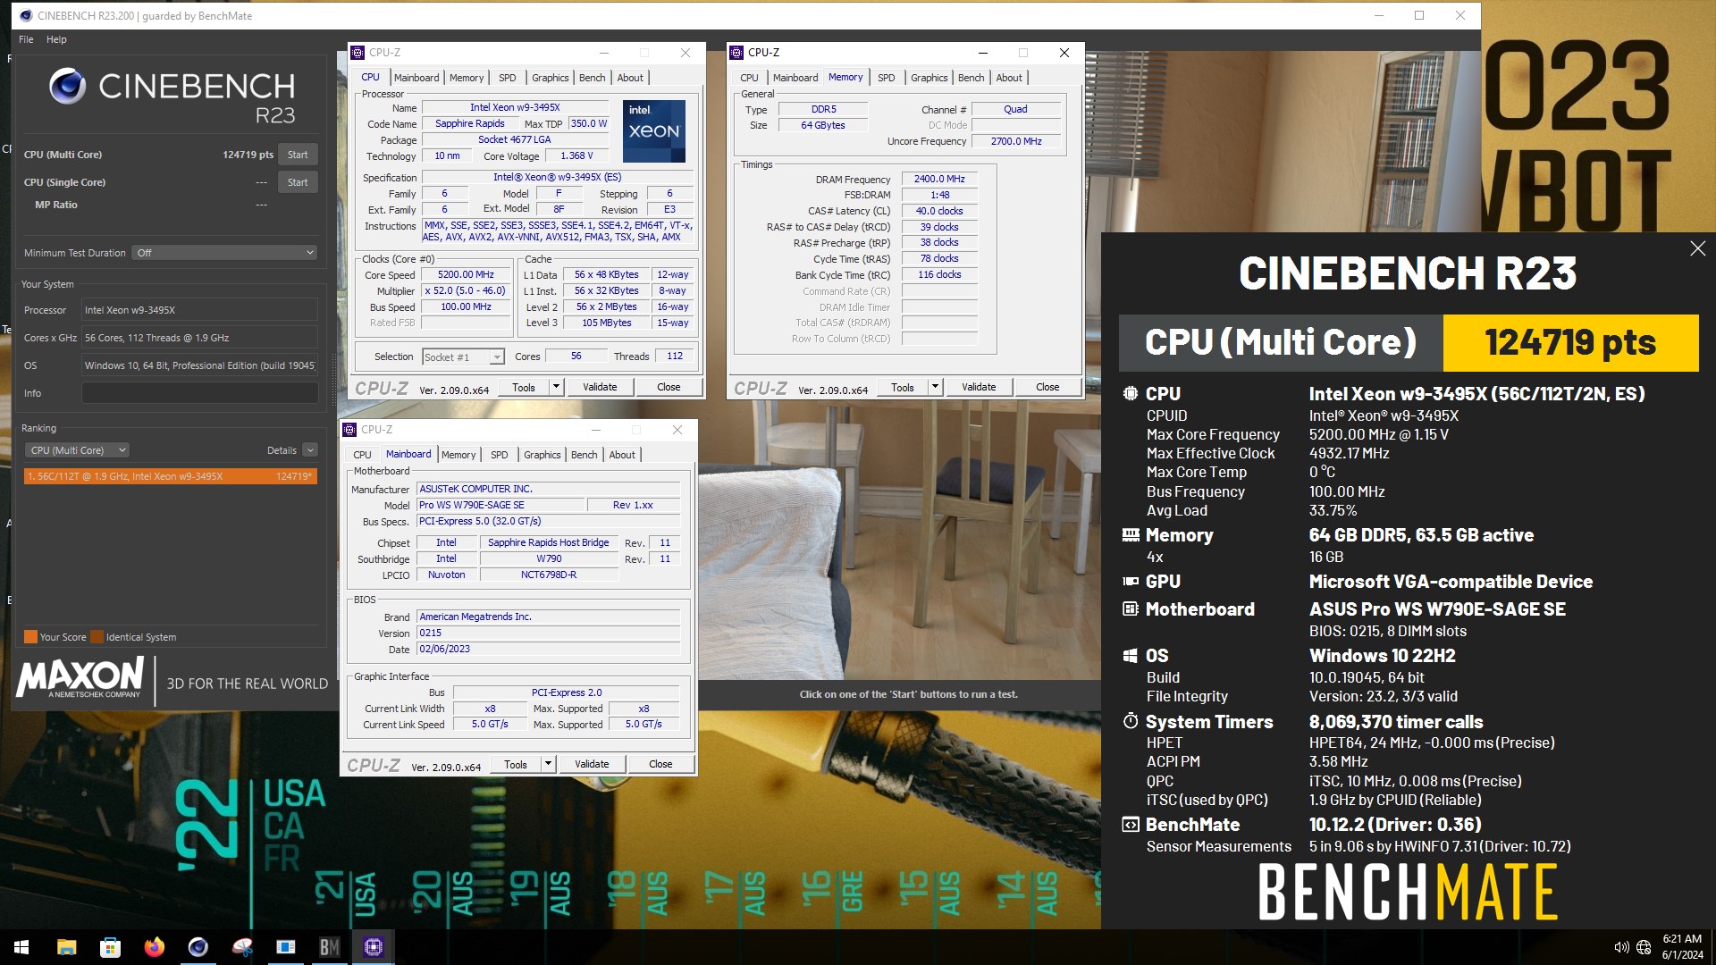Click the 'Pro WS W790E-SAGE SE' model field
Screen dimensions: 1716x965
click(x=500, y=505)
